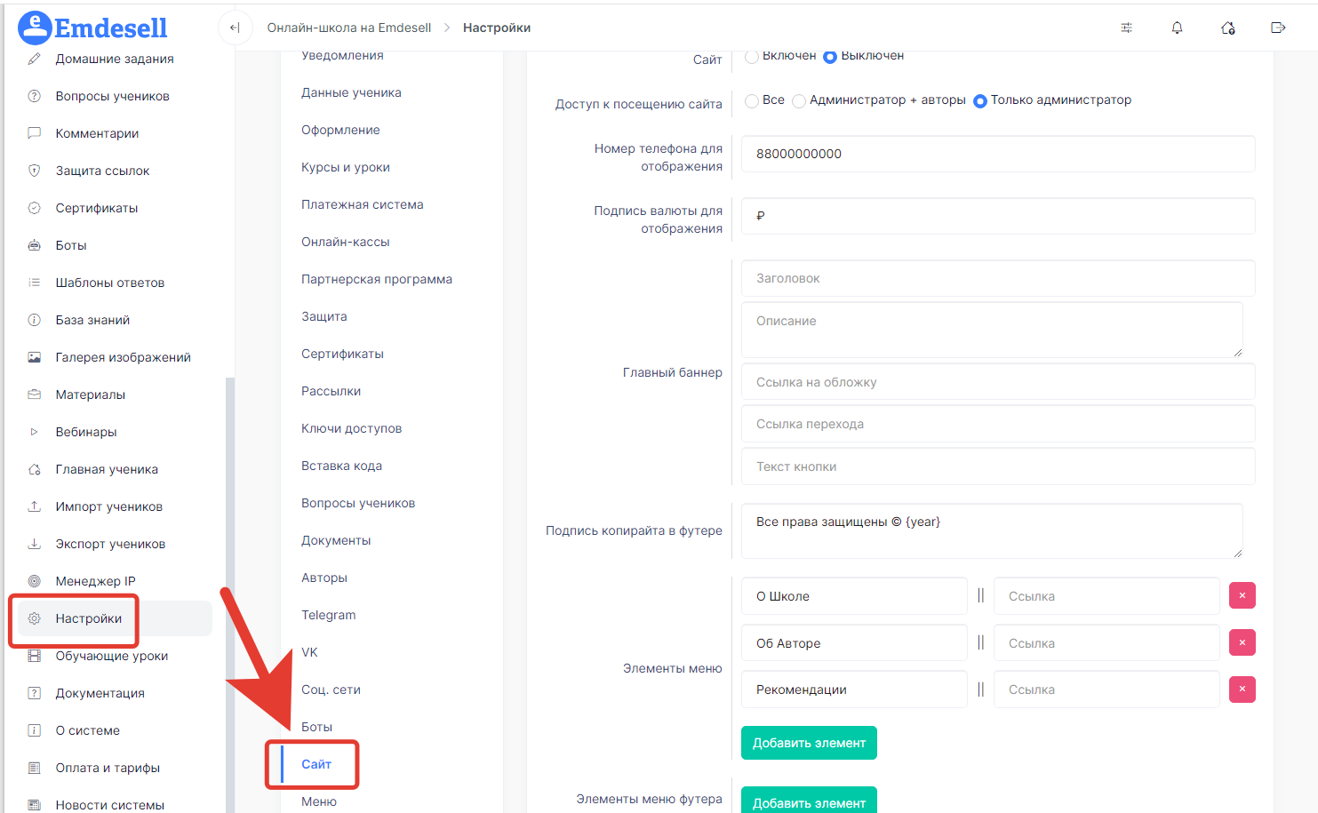The height and width of the screenshot is (813, 1318).
Task: Switch to 'Telegram' settings tab
Action: (329, 615)
